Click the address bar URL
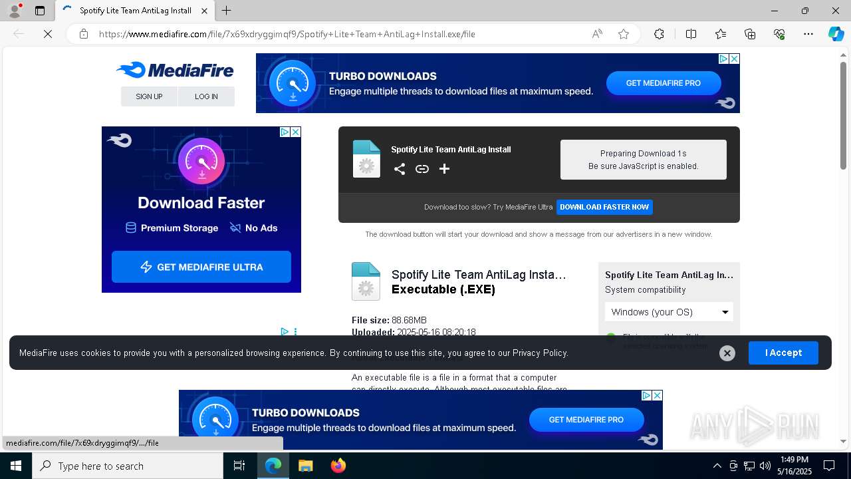The height and width of the screenshot is (479, 851). pos(287,34)
